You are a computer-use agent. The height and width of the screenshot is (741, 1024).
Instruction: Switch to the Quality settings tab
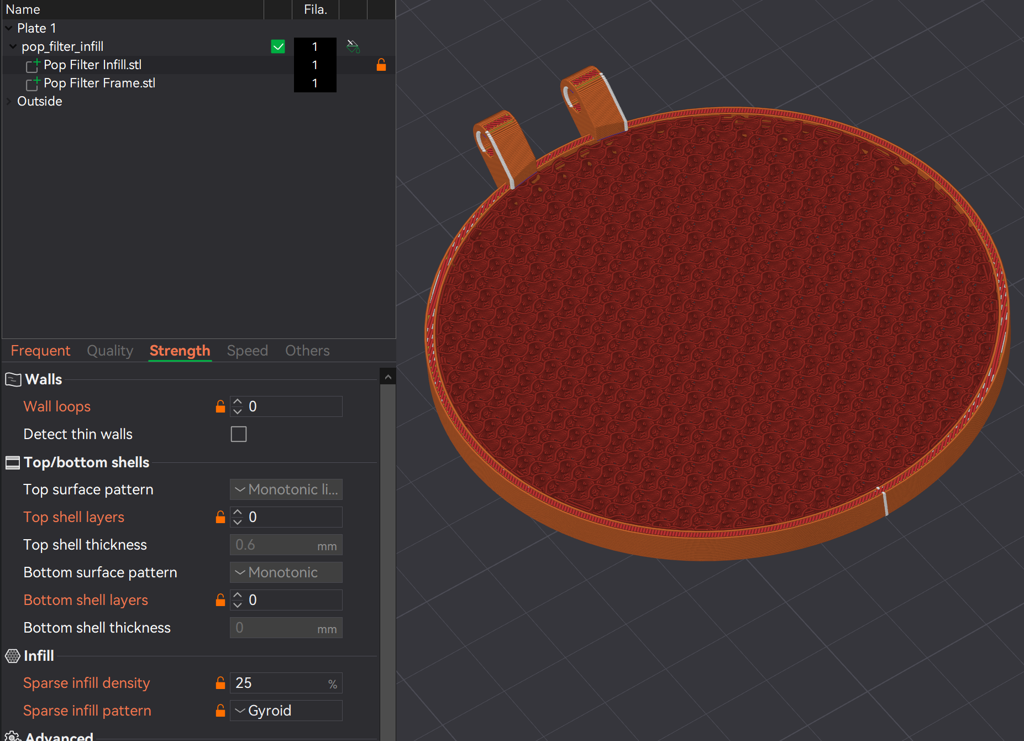click(109, 350)
